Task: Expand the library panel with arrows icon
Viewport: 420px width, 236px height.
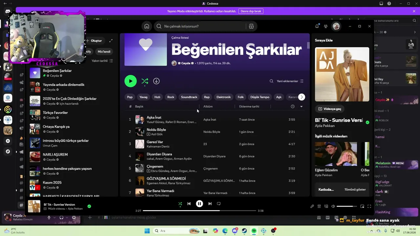Action: 111,41
